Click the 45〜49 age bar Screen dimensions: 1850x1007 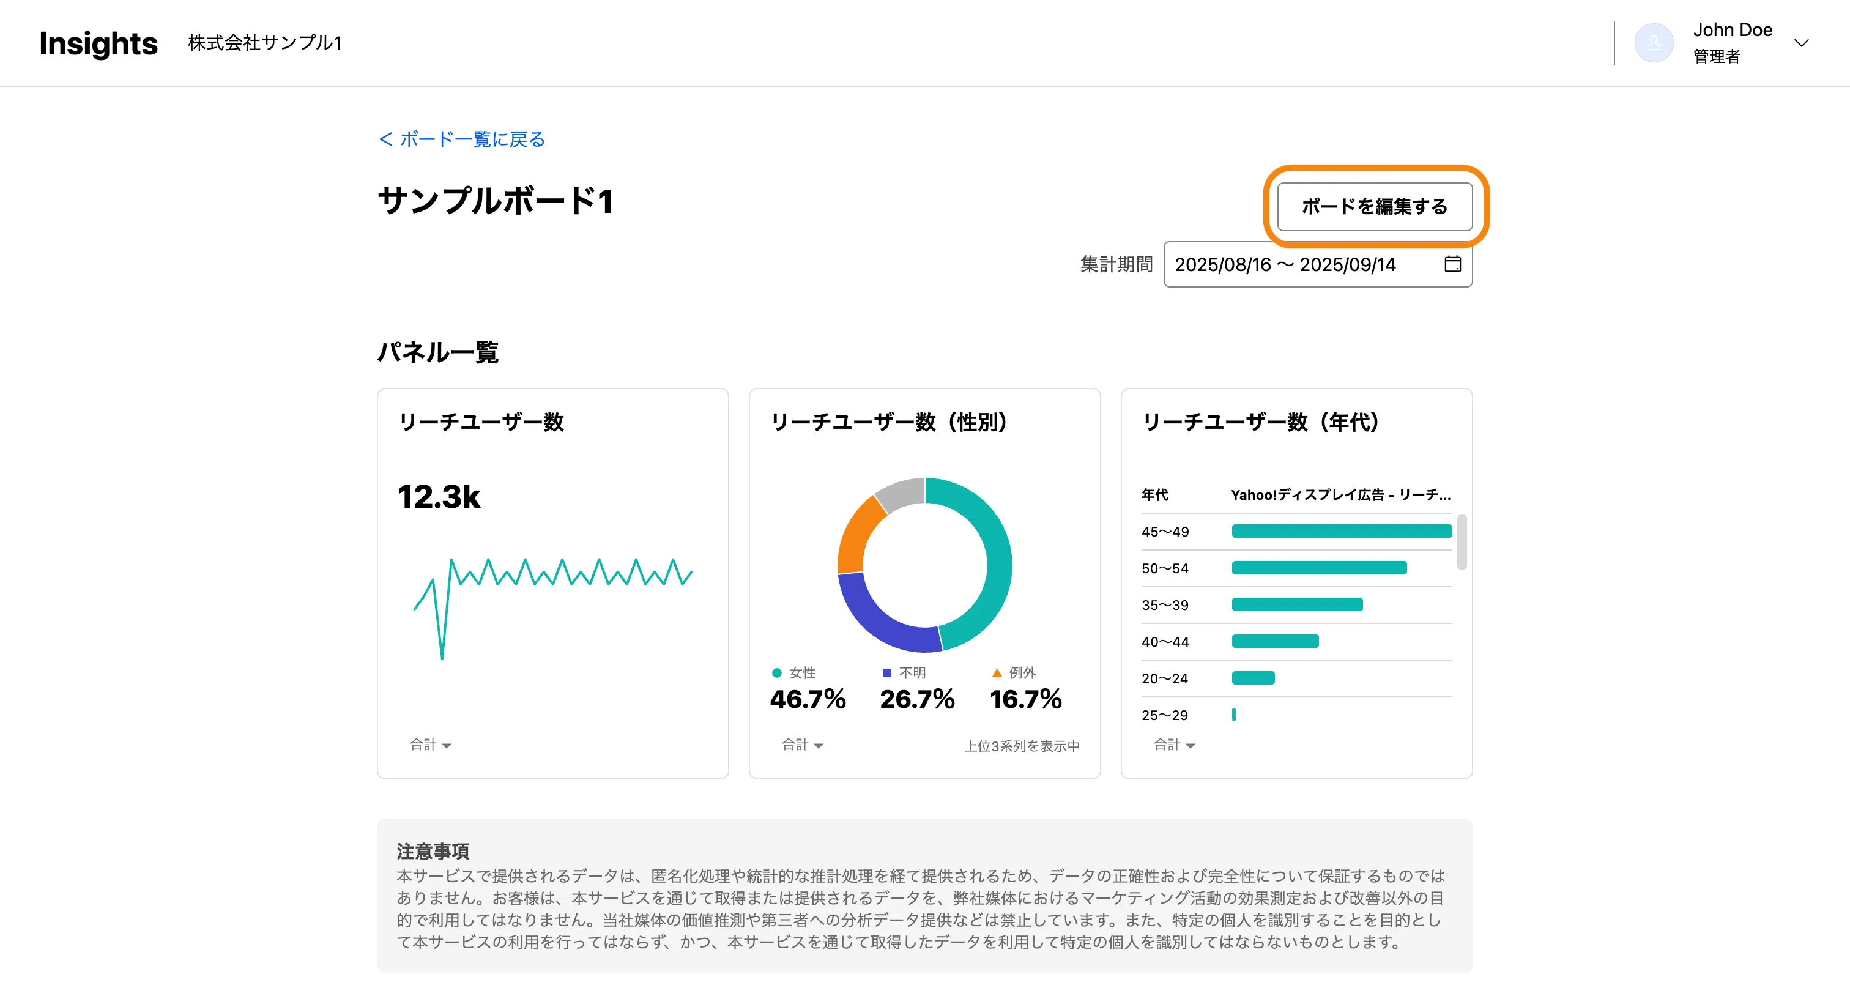[x=1342, y=532]
